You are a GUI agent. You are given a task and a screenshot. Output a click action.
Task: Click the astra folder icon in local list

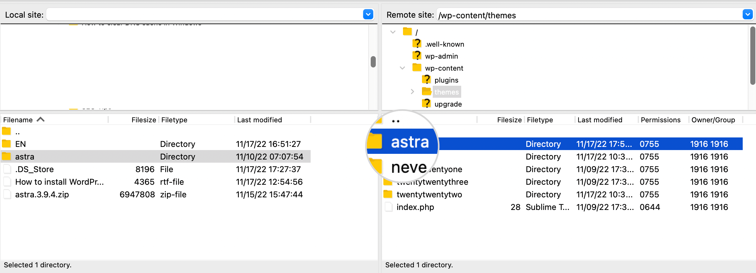[6, 156]
